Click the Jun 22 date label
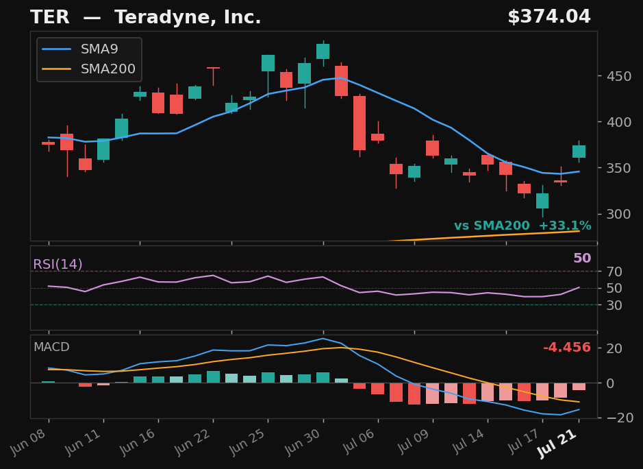The height and width of the screenshot is (469, 643). (x=192, y=442)
